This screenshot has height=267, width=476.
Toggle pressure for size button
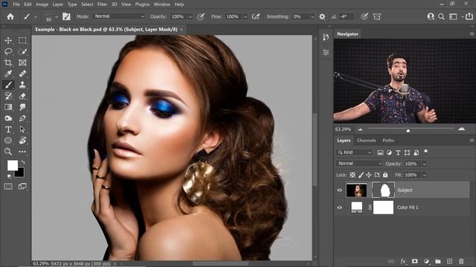coord(364,16)
